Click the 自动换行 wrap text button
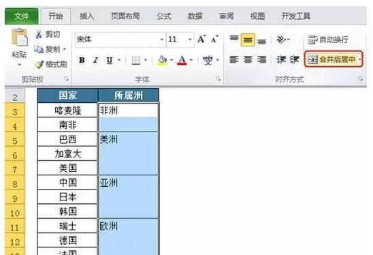The height and width of the screenshot is (255, 373). point(328,40)
